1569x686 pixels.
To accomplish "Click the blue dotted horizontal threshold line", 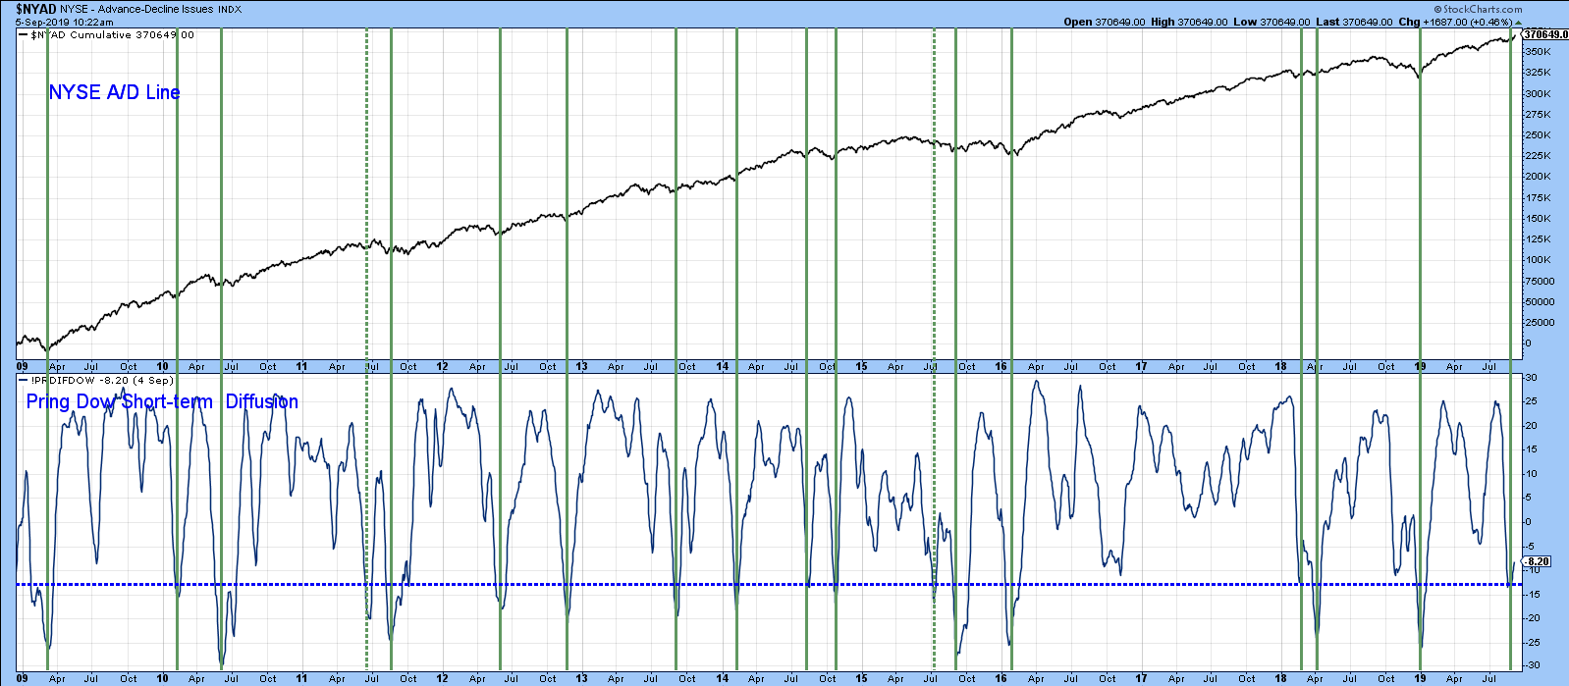I will pyautogui.click(x=687, y=585).
